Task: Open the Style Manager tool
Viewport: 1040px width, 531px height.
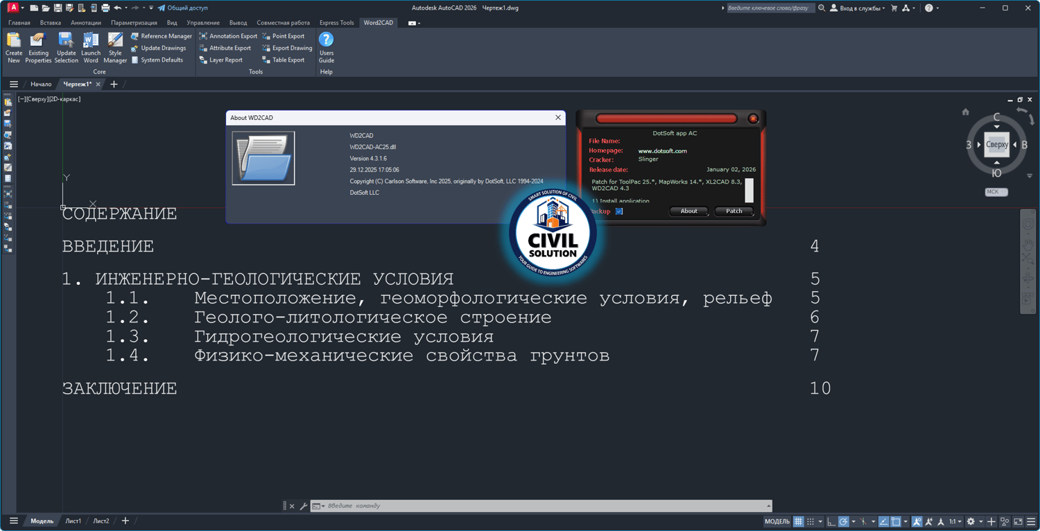Action: (115, 47)
